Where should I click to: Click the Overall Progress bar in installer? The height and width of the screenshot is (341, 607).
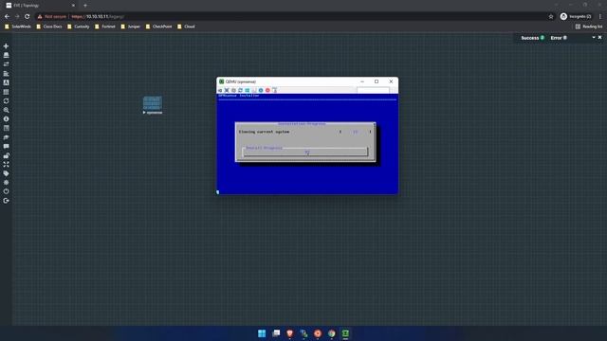click(x=305, y=153)
